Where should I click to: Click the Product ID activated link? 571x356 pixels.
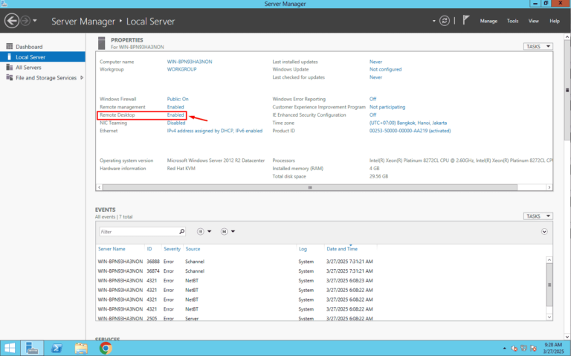[x=410, y=131]
